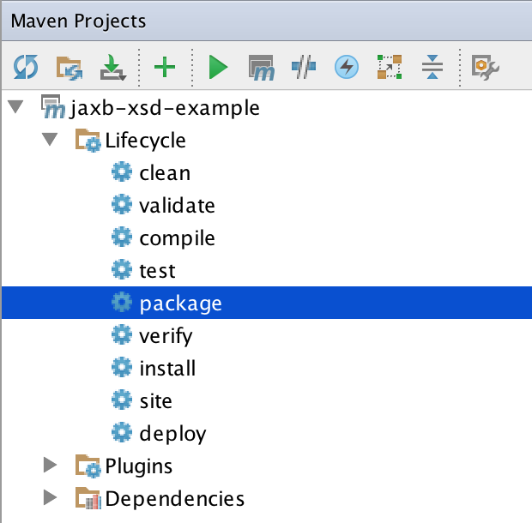532x523 pixels.
Task: Collapse all tree nodes
Action: 432,67
